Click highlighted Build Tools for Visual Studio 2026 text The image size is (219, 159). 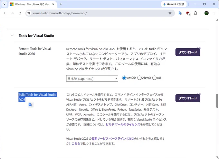pos(37,97)
